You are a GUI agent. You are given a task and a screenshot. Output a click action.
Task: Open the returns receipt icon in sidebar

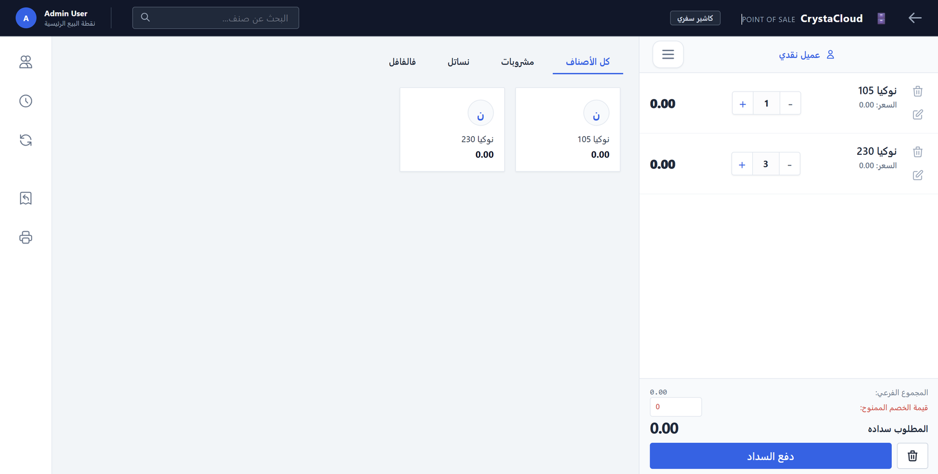pyautogui.click(x=26, y=198)
